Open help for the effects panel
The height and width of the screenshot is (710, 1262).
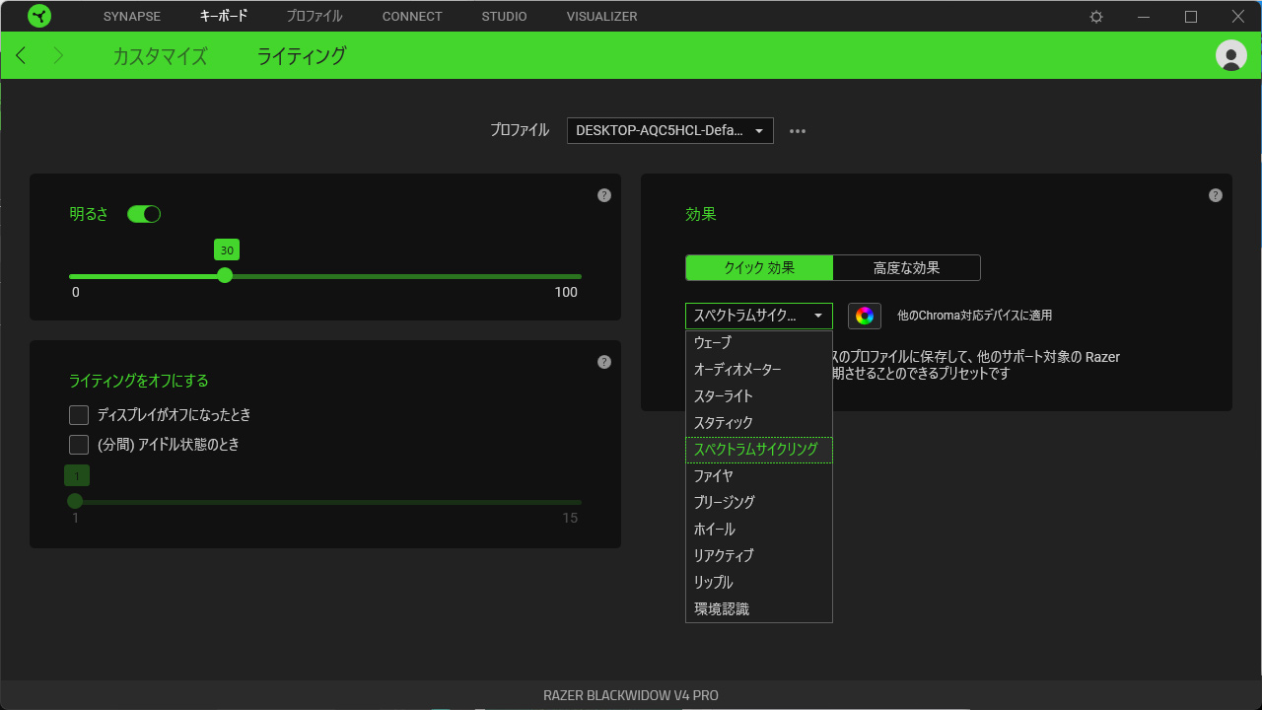(1216, 195)
